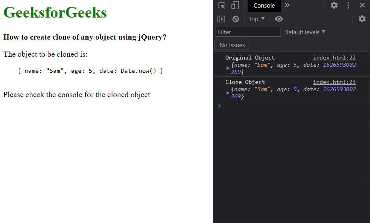Switch to the Console tab
The height and width of the screenshot is (223, 370).
pos(264,6)
